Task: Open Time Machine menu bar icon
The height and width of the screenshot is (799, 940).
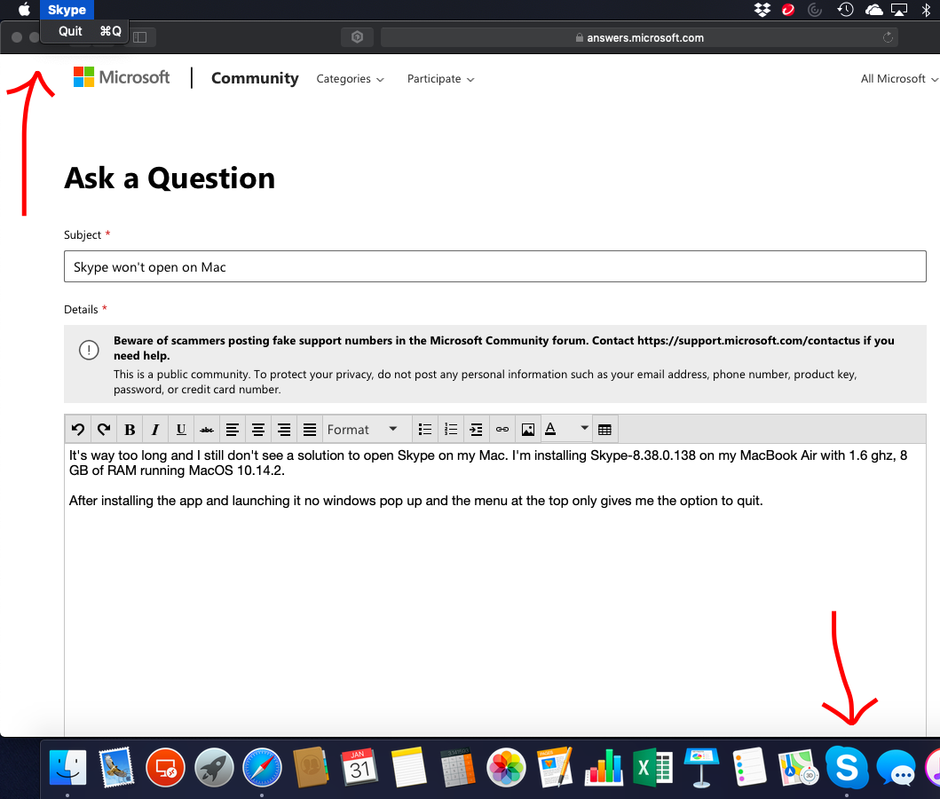Action: (845, 10)
